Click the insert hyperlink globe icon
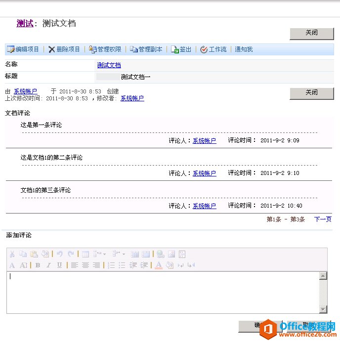This screenshot has width=340, height=343. click(161, 254)
